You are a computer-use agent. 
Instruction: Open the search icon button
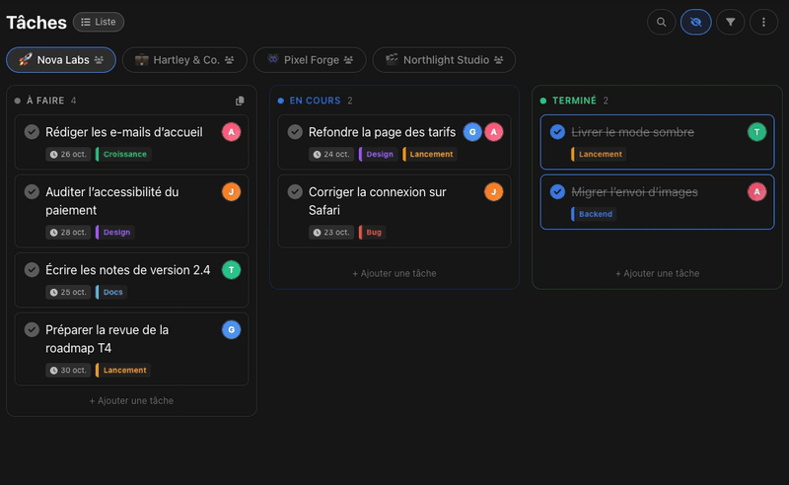pyautogui.click(x=661, y=22)
